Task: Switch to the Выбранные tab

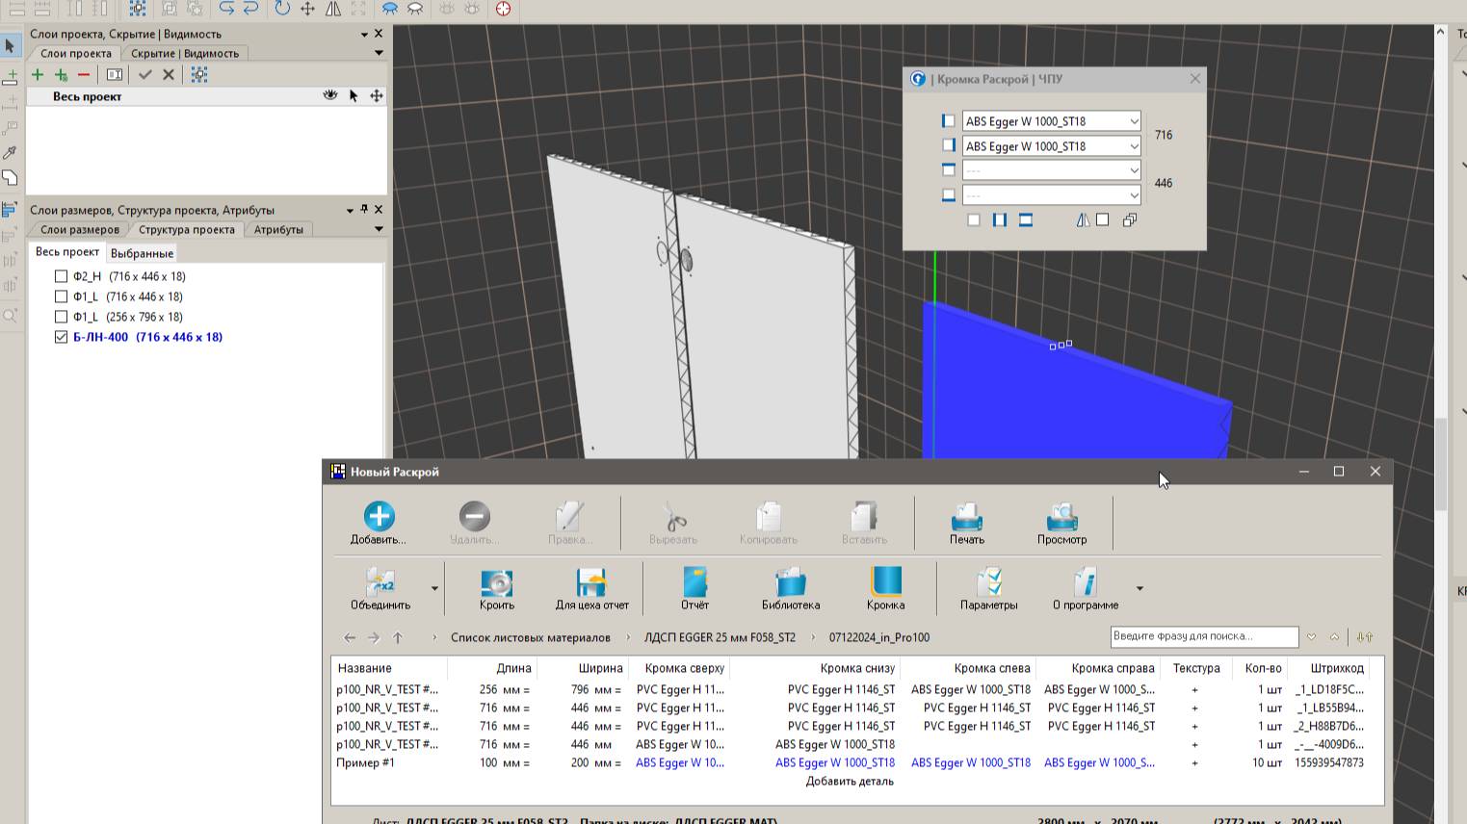Action: (142, 253)
